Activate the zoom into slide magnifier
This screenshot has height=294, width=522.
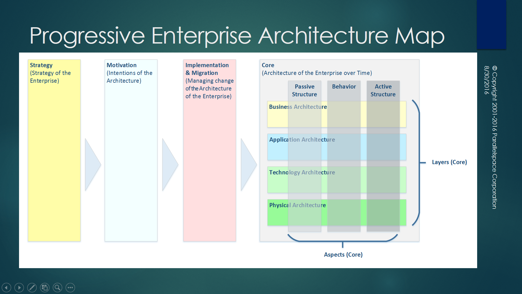click(57, 287)
